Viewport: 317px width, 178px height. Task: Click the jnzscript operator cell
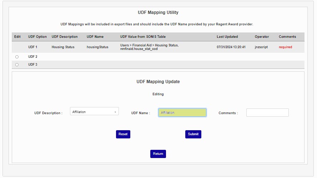(261, 47)
